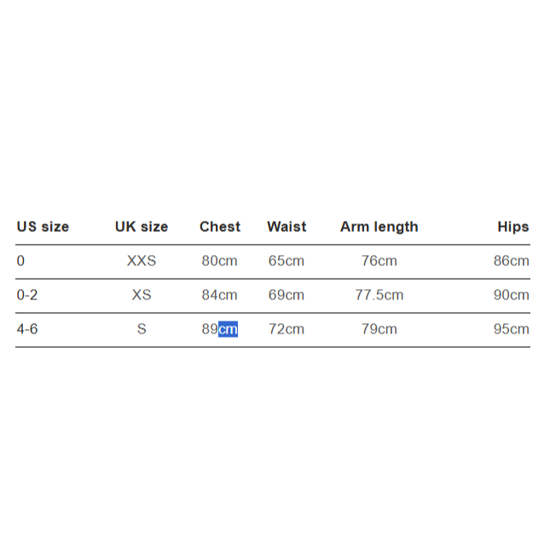Click the "Waist" column header
This screenshot has height=550, width=550.
[287, 227]
